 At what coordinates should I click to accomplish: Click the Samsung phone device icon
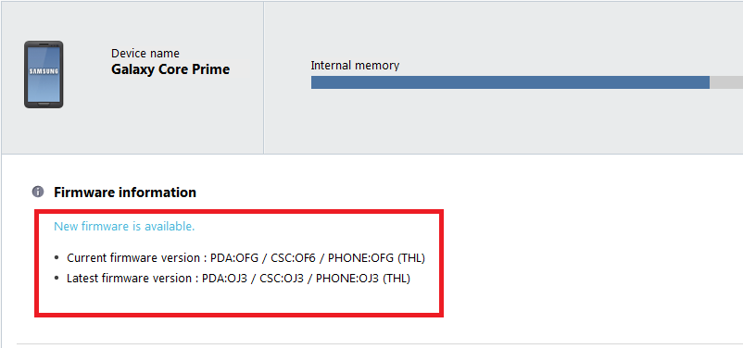tap(44, 74)
